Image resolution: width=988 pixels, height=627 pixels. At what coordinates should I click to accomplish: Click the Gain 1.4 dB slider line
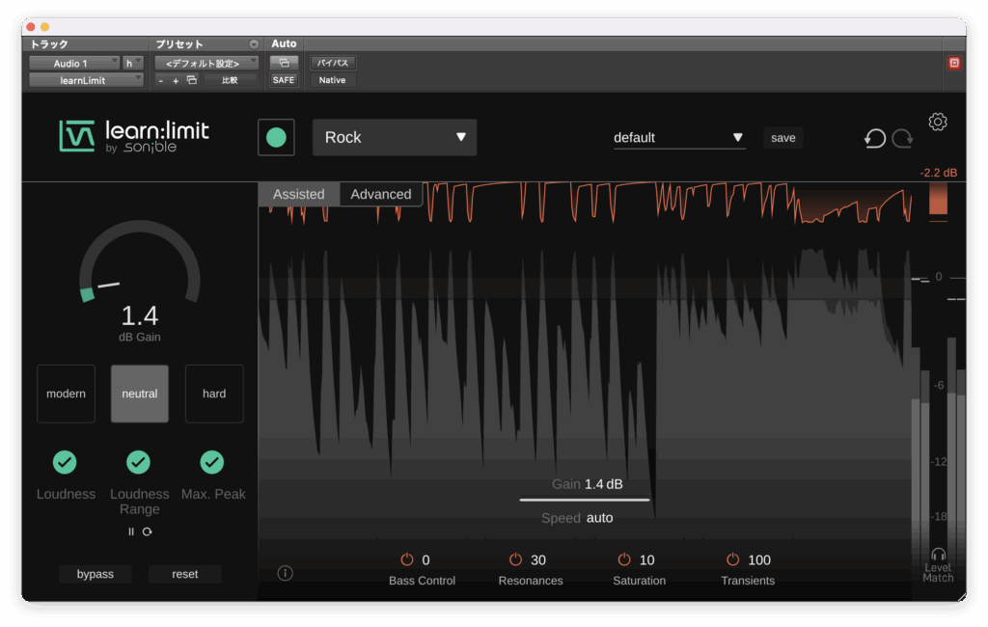pyautogui.click(x=584, y=500)
